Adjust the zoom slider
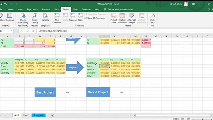This screenshot has height=120, width=213. (202, 119)
